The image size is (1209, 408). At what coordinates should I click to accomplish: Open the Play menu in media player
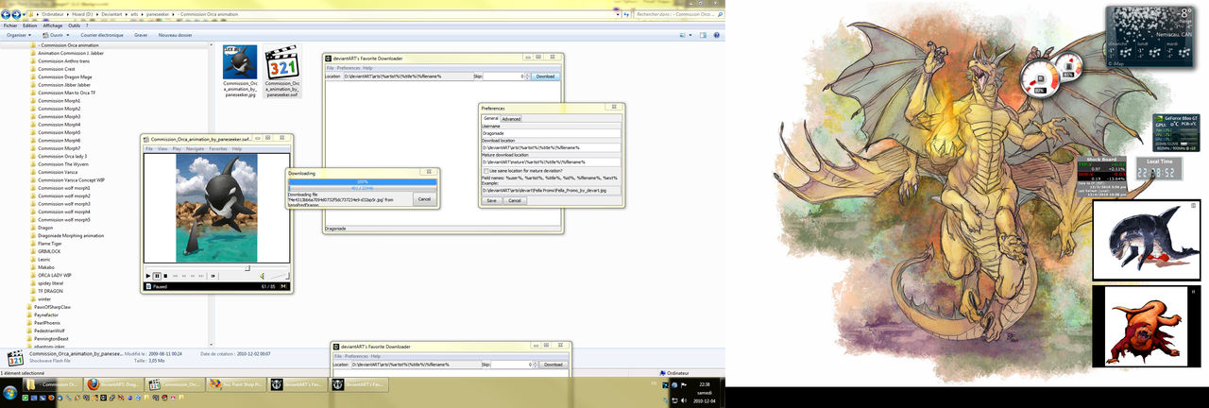tap(177, 148)
